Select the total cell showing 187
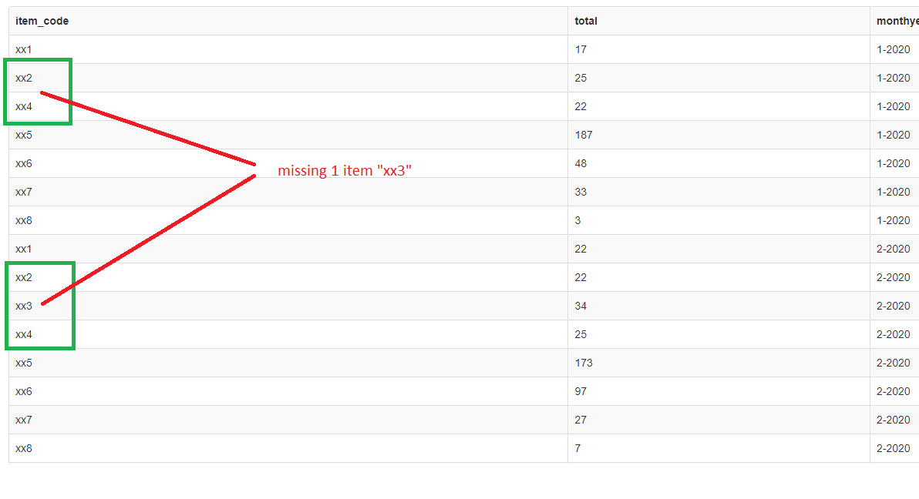The image size is (919, 499). click(583, 135)
